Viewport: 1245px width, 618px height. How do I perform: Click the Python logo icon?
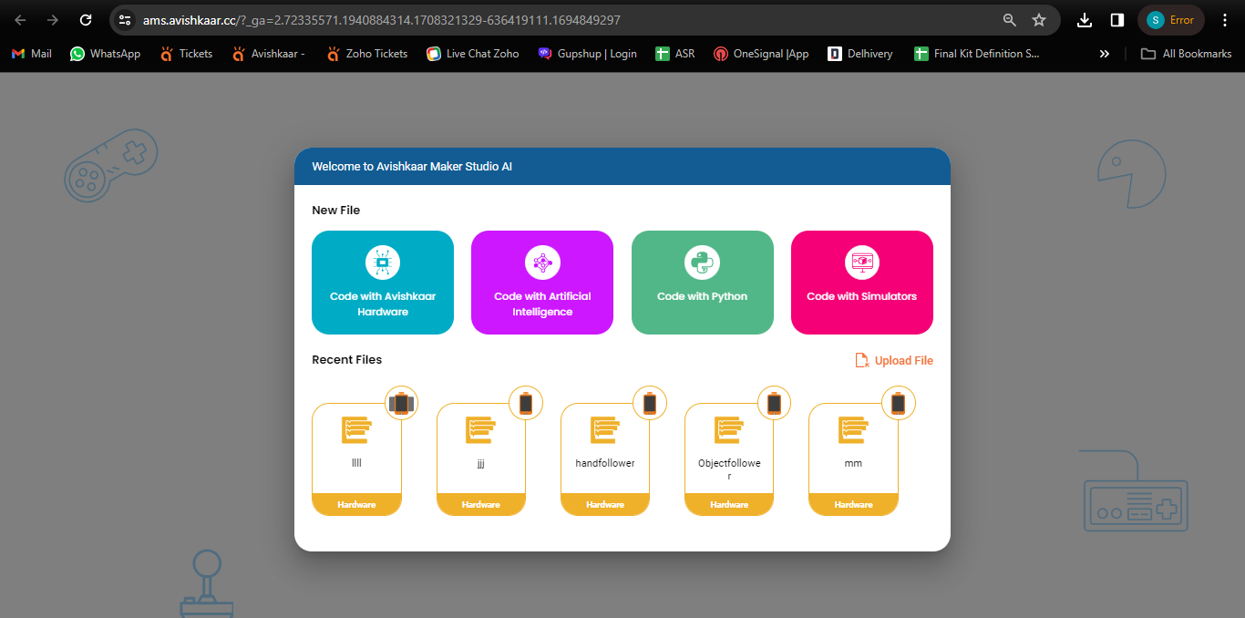703,263
